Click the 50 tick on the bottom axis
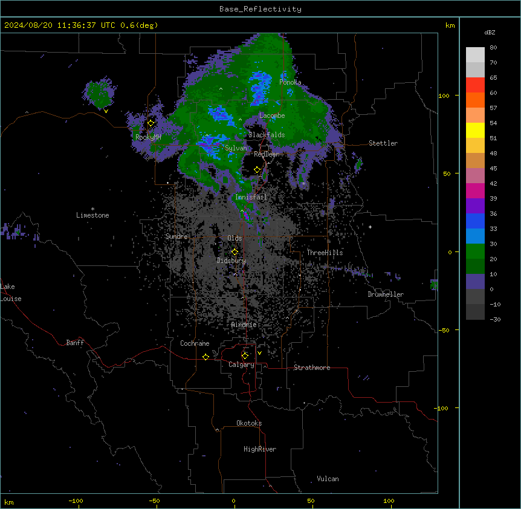The image size is (521, 509). point(311,501)
